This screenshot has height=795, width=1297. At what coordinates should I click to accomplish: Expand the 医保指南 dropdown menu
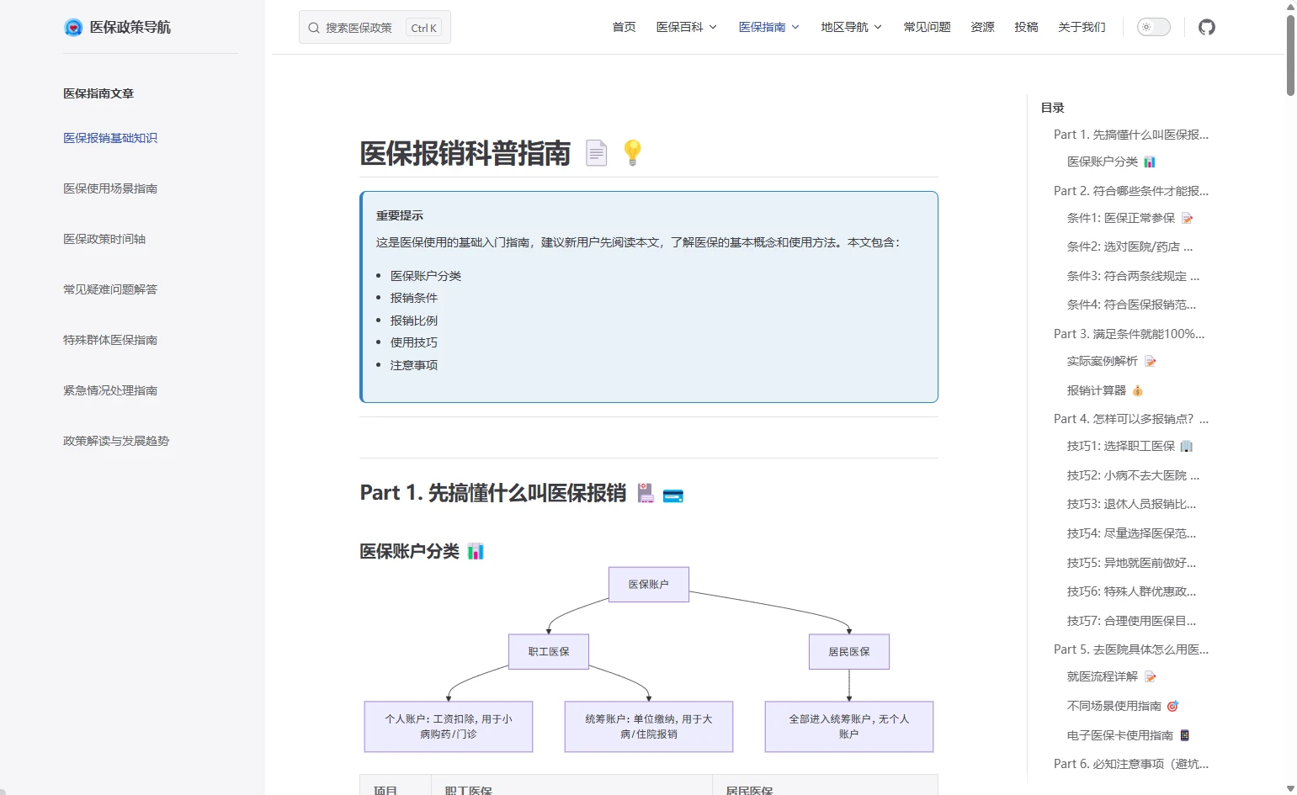click(768, 27)
